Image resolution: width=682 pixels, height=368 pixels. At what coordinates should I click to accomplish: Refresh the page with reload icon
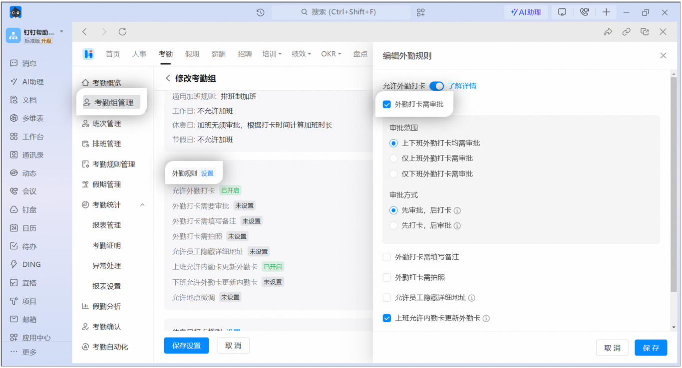tap(122, 32)
